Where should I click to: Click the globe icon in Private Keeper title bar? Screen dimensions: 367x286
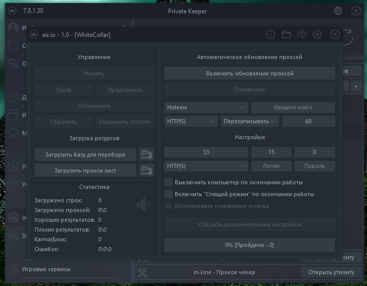coord(338,11)
